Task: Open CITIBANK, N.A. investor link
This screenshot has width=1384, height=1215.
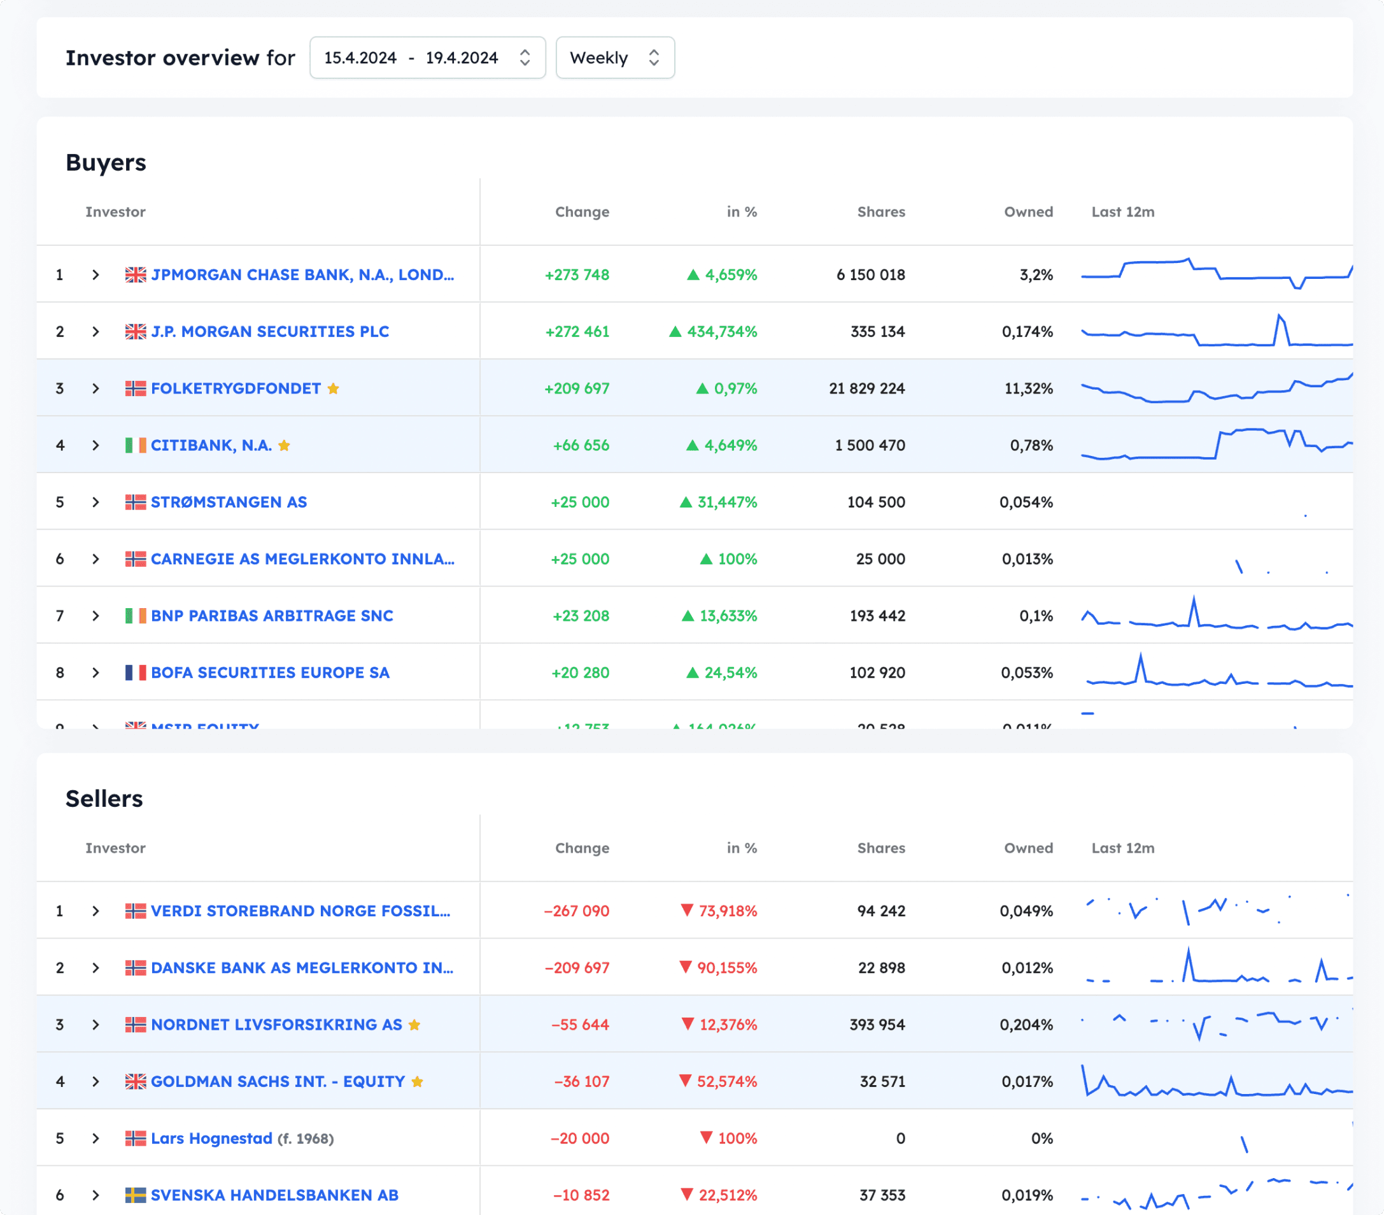Action: [x=211, y=446]
